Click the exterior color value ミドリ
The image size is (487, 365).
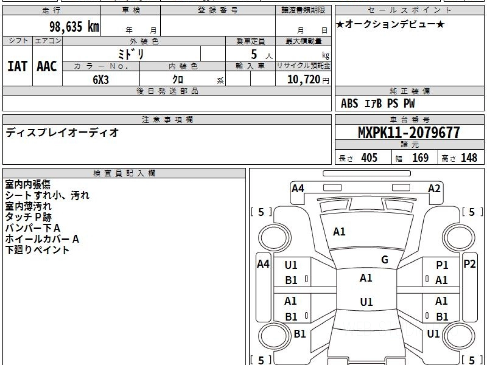coord(131,54)
